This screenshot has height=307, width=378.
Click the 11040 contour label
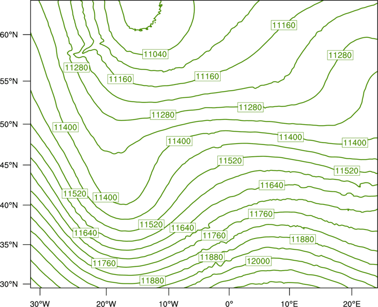click(155, 54)
